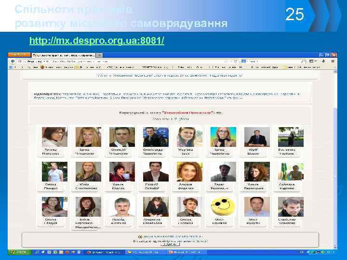Click the browser back arrow
This screenshot has width=347, height=260.
tap(13, 61)
